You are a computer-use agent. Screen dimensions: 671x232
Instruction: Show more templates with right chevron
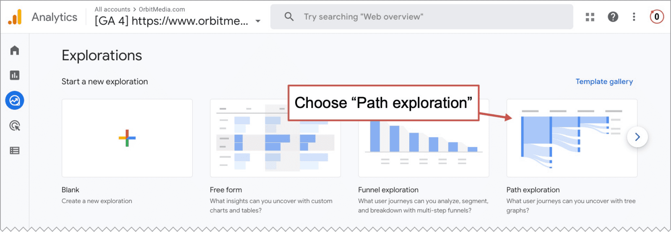pos(637,137)
